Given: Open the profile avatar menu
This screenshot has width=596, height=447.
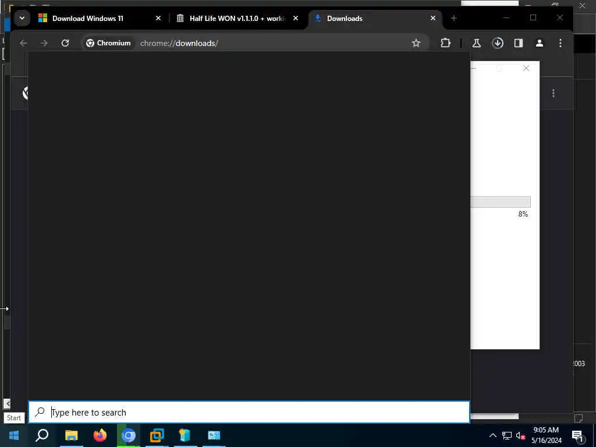Looking at the screenshot, I should coord(540,43).
